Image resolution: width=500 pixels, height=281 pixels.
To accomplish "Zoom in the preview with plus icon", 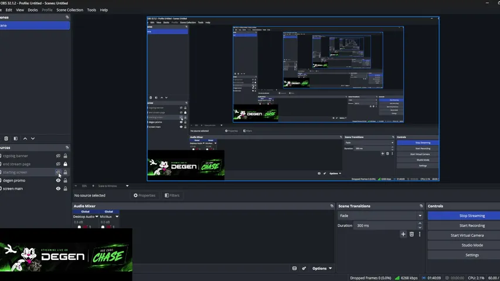I will [x=93, y=186].
